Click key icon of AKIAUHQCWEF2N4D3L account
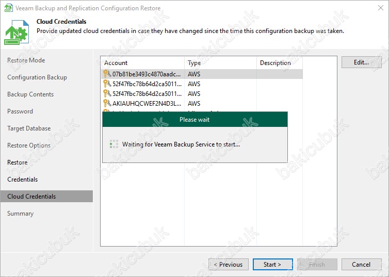389x277 pixels. coord(107,103)
